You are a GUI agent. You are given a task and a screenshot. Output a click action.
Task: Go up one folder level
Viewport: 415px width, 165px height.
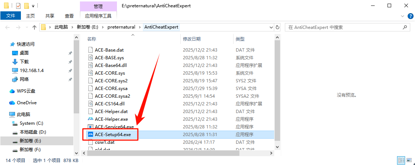coord(34,27)
